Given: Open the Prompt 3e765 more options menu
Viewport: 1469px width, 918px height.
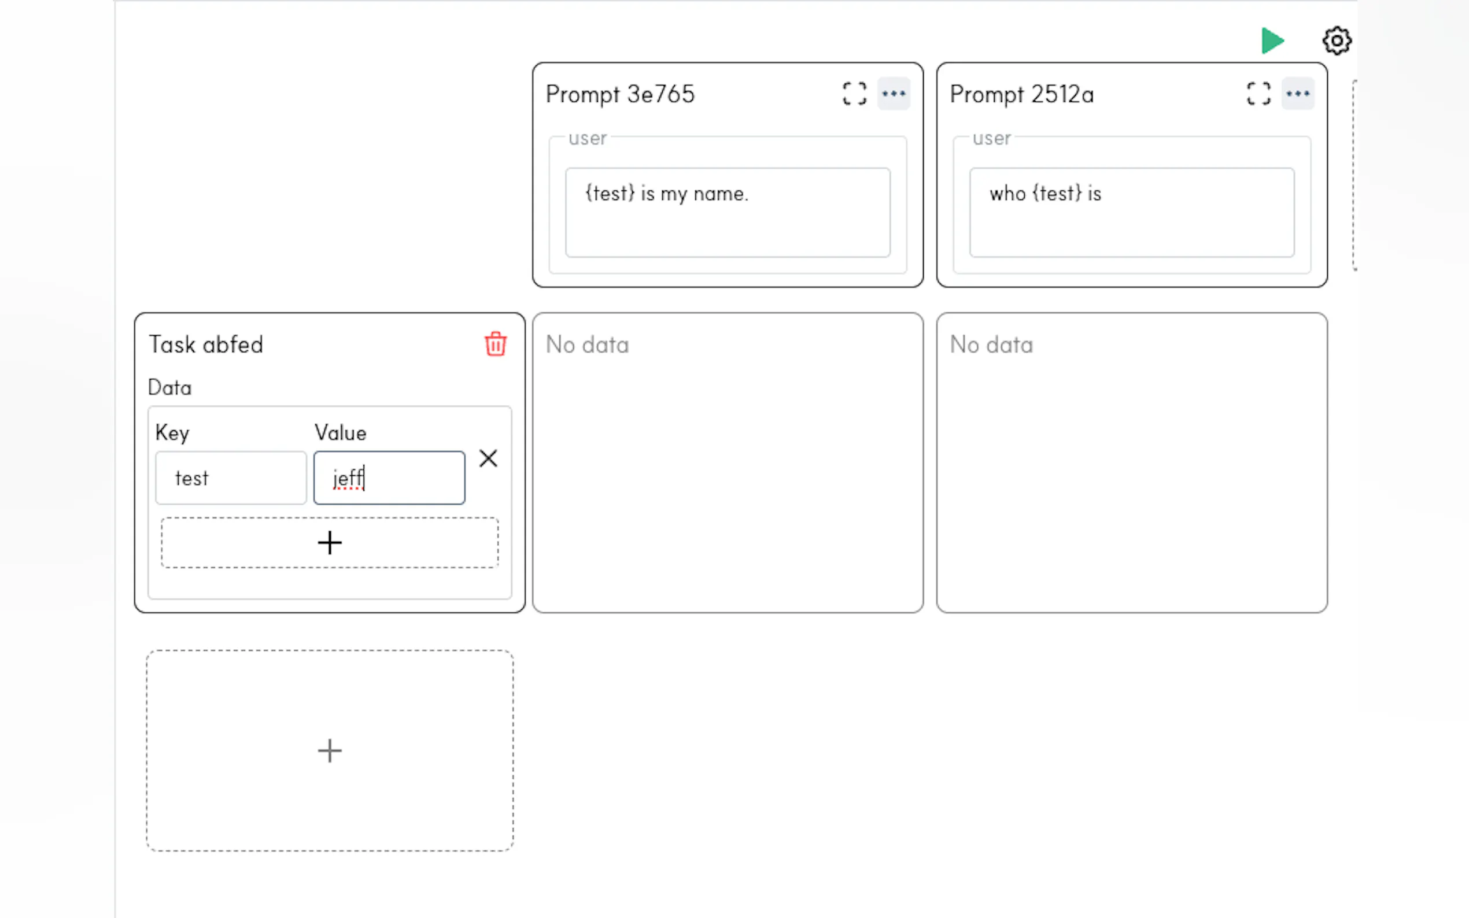Looking at the screenshot, I should click(x=894, y=94).
